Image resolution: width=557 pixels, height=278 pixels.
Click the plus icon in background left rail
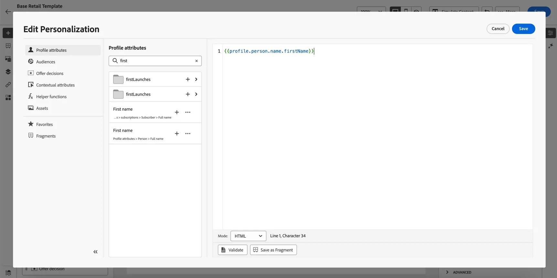(x=8, y=33)
